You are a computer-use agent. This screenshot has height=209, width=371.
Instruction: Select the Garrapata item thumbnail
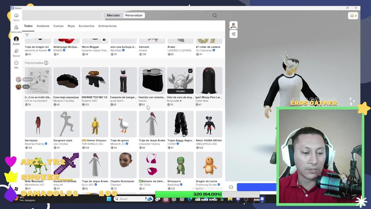click(38, 124)
